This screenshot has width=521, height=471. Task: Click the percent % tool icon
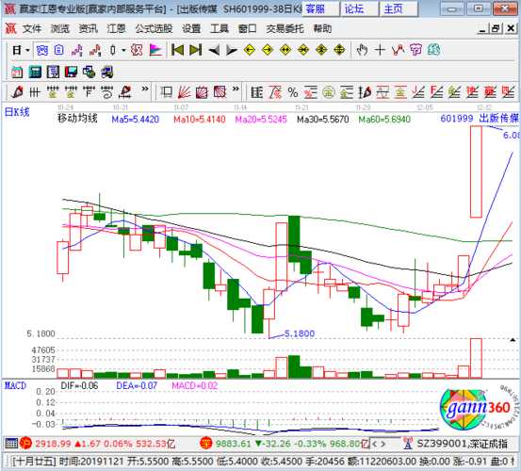pyautogui.click(x=293, y=92)
